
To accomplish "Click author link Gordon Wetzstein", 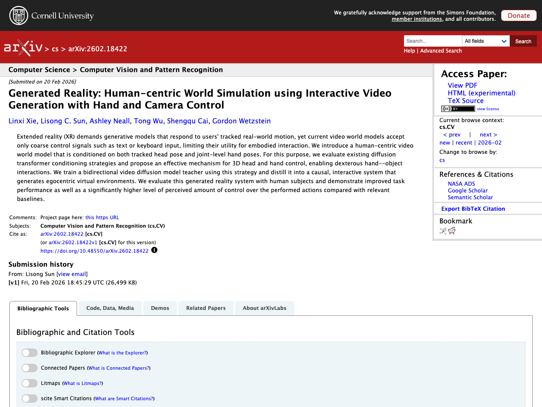I will pyautogui.click(x=241, y=121).
